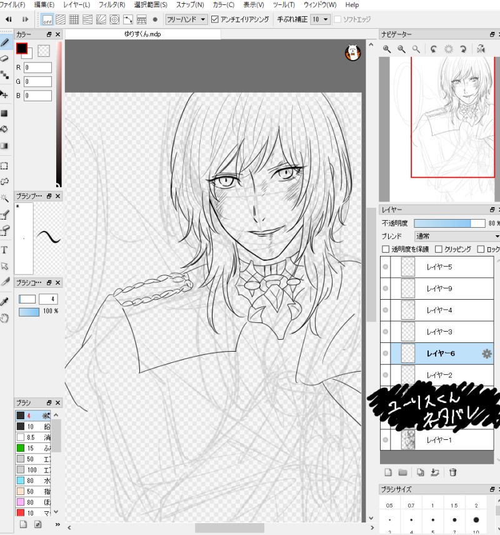This screenshot has width=500, height=535.
Task: Open the フリーハンド drawing mode dropdown
Action: click(x=186, y=19)
